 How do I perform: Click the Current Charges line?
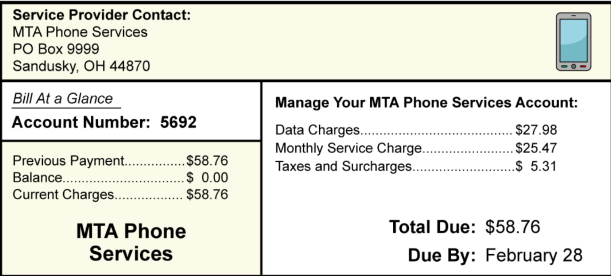pos(120,194)
